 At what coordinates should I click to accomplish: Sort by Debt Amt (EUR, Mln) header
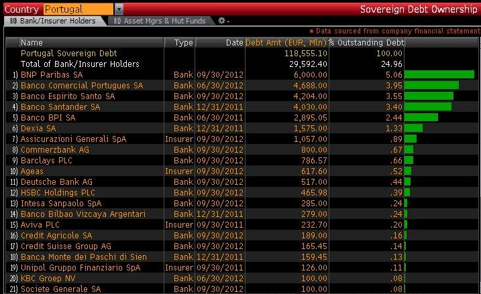click(x=286, y=43)
